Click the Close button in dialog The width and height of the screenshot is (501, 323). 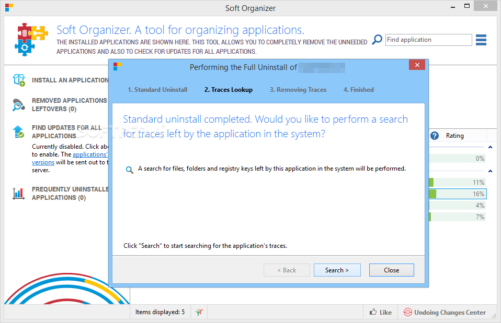point(391,270)
